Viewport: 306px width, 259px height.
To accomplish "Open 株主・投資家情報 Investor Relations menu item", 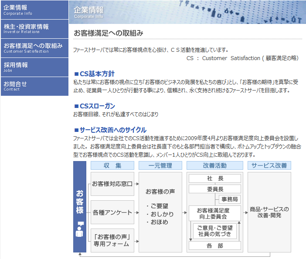I will pos(34,29).
